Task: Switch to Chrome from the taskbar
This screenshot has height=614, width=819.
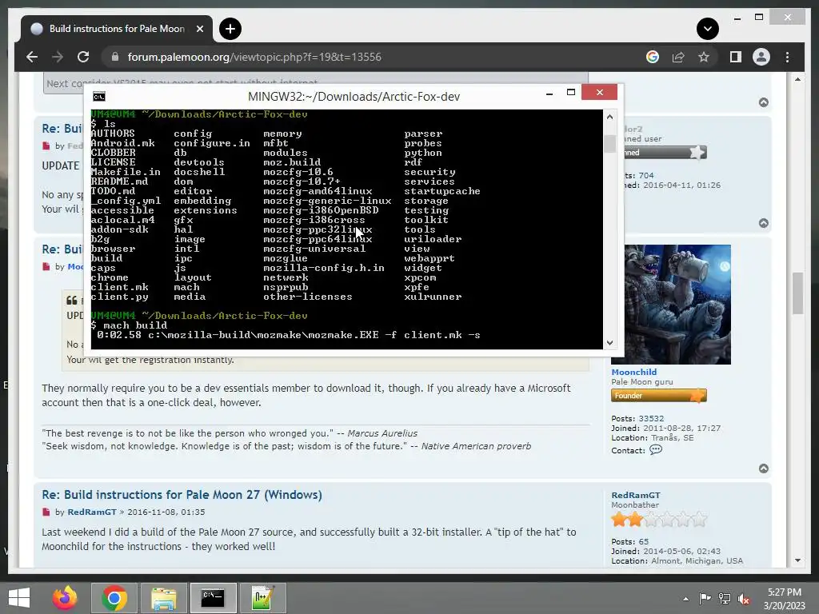Action: point(114,598)
